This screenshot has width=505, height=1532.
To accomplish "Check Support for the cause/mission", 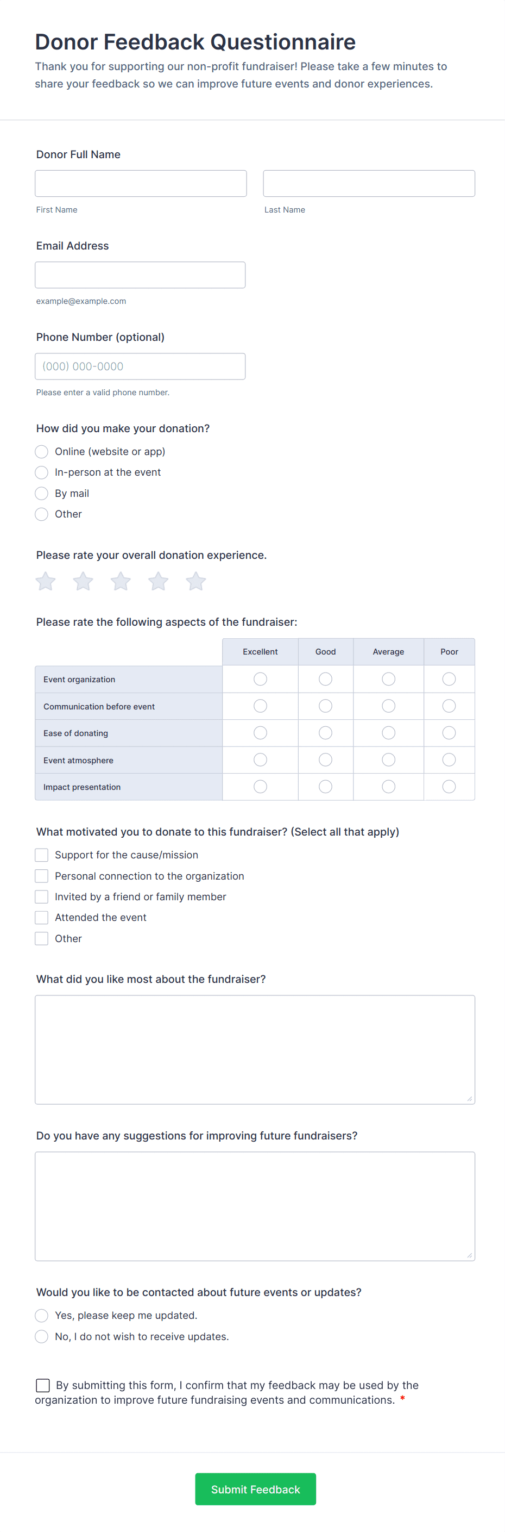I will point(42,855).
